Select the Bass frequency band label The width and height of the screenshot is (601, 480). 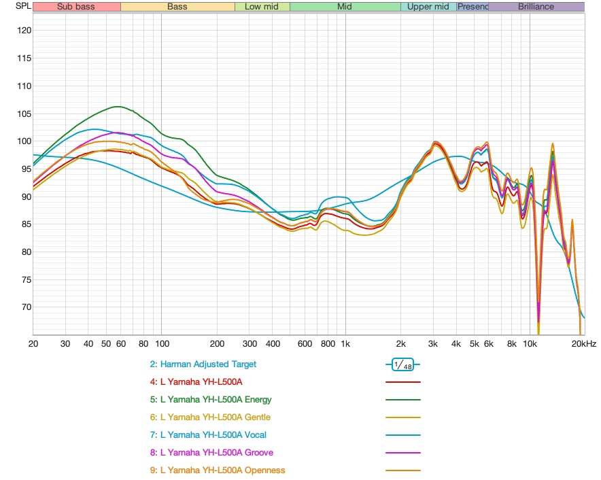(177, 7)
